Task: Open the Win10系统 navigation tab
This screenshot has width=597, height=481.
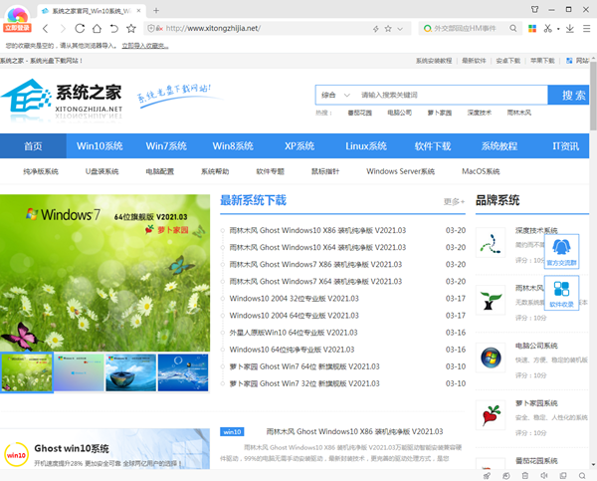Action: 99,146
